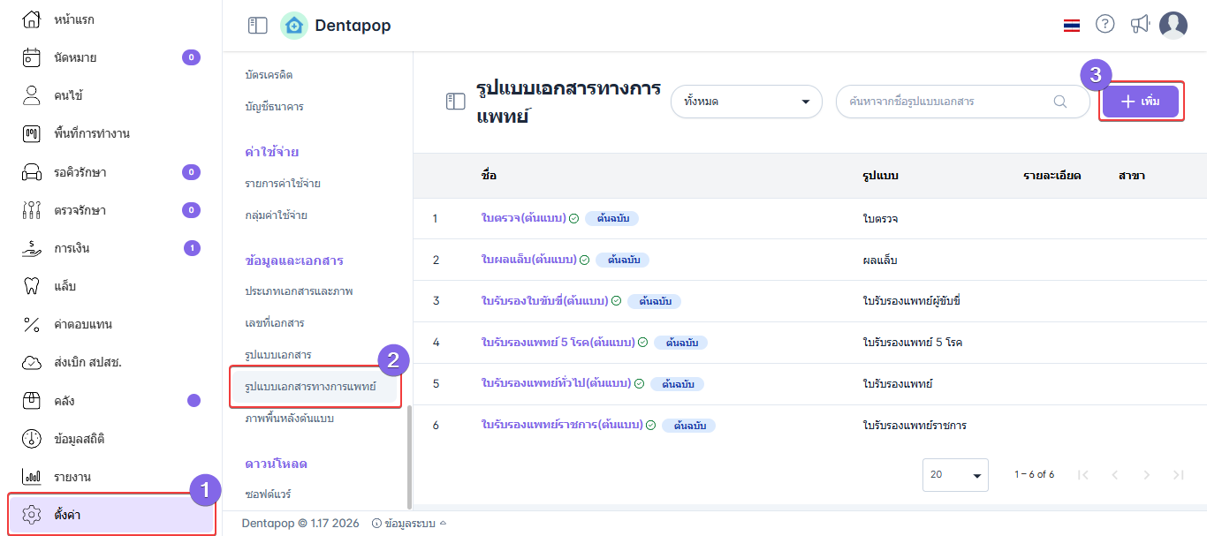Open นัดหมาย in the sidebar
Screen dimensions: 1207x536
click(x=75, y=57)
